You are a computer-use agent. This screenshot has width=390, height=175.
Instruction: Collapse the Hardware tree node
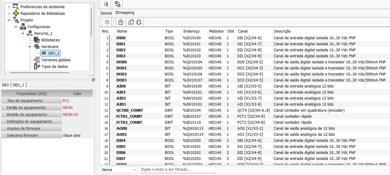[x=30, y=47]
